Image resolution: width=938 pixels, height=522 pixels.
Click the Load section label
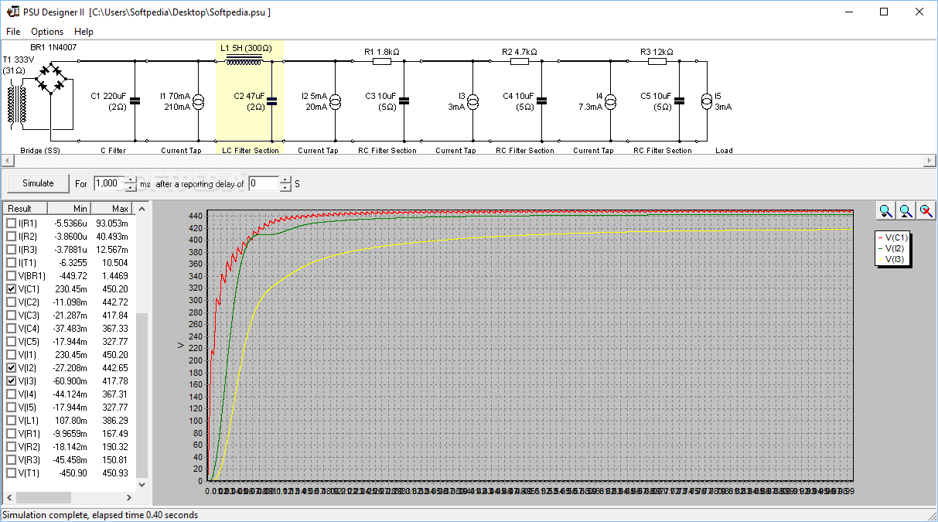tap(725, 150)
